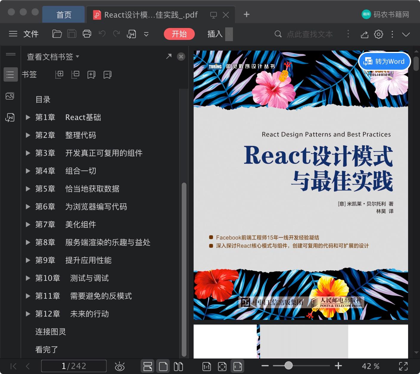420x374 pixels.
Task: Click the undo arrow icon
Action: click(102, 34)
